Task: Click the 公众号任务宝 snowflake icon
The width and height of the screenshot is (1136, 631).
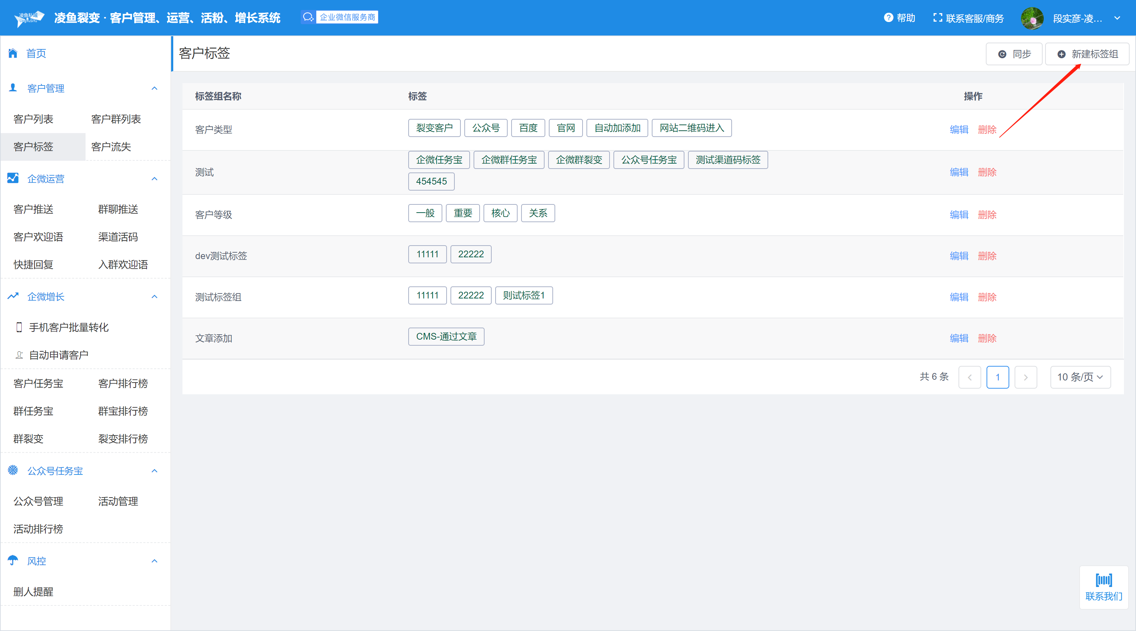Action: pyautogui.click(x=13, y=470)
